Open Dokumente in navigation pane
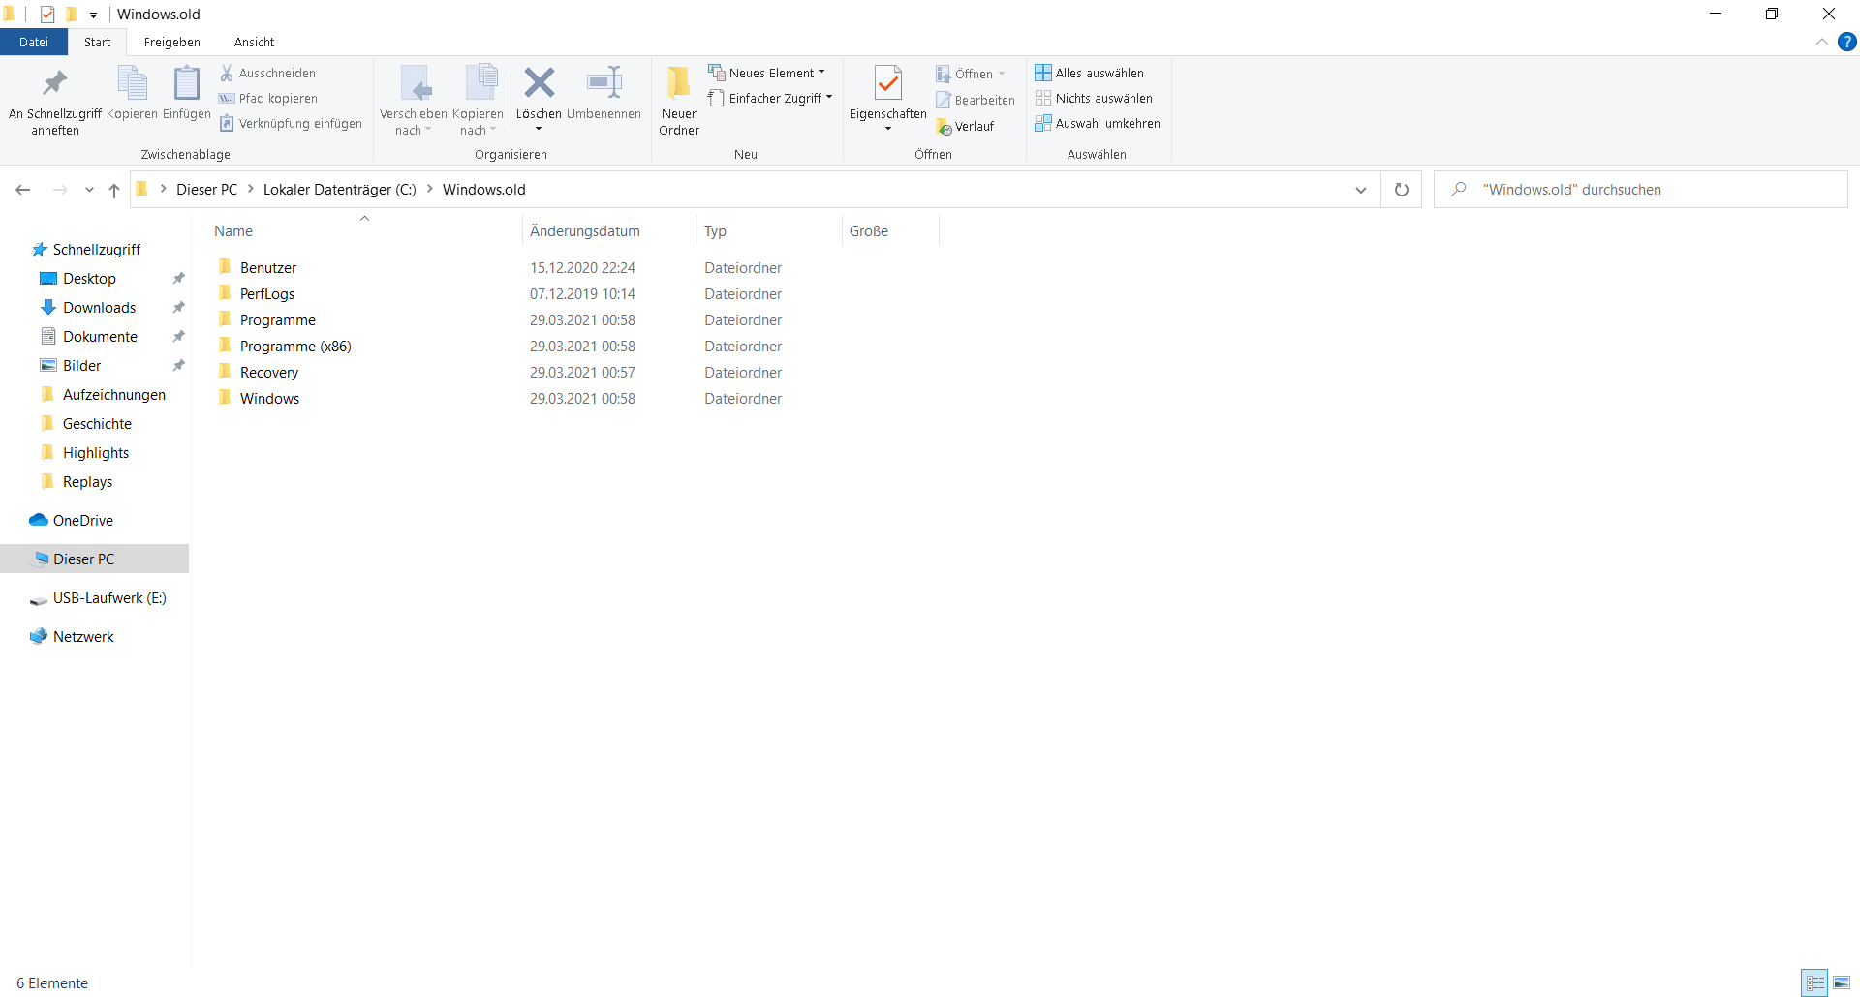This screenshot has width=1860, height=997. pos(100,336)
